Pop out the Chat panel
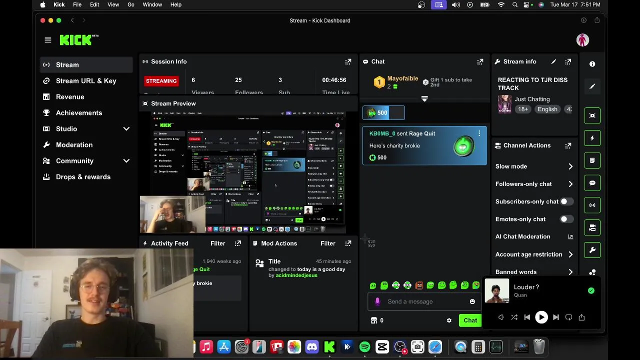640x360 pixels. (x=480, y=61)
